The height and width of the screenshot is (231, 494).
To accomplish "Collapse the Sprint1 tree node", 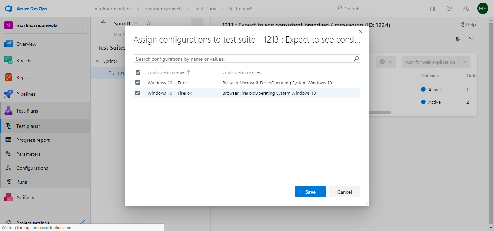I will (98, 61).
